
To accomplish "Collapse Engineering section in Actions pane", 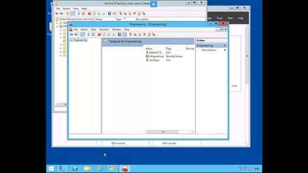I will [x=225, y=45].
